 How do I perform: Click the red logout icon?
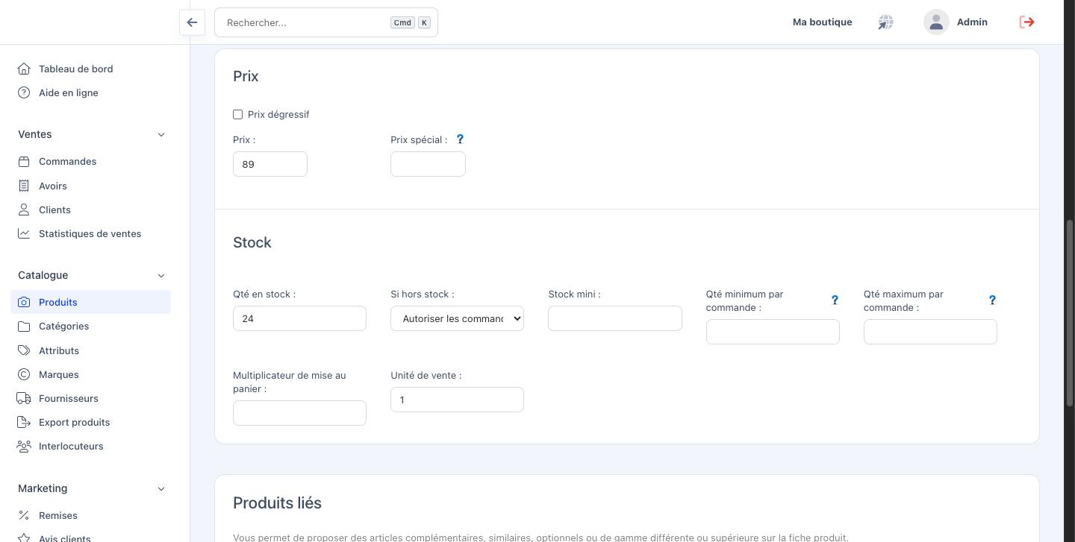click(x=1027, y=22)
